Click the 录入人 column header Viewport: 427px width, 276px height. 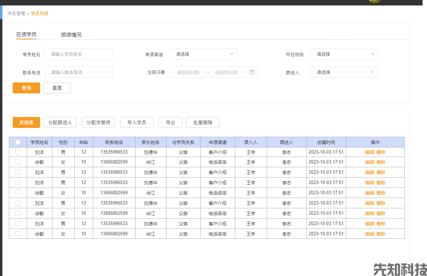(x=251, y=142)
